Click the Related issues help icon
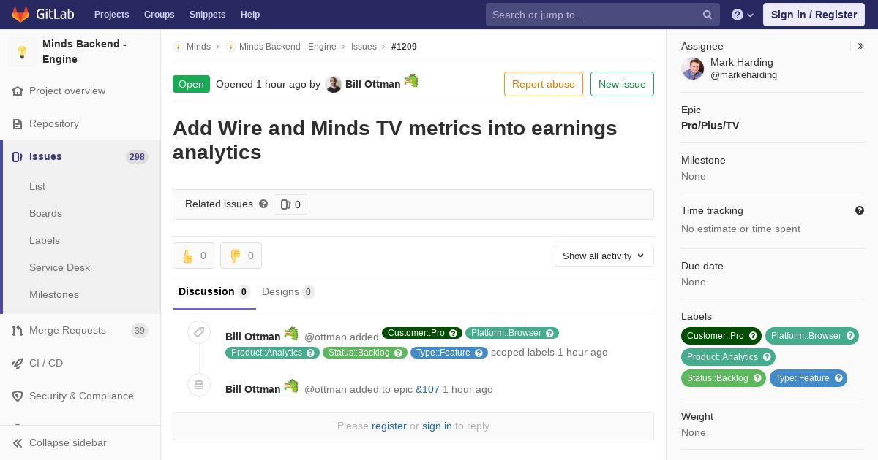878x460 pixels. point(263,204)
